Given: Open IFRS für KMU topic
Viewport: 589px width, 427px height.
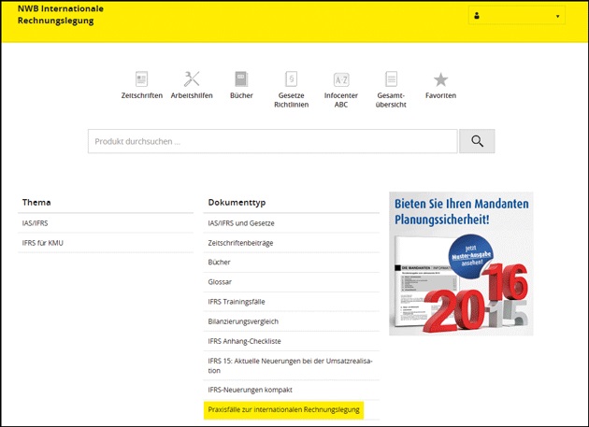Looking at the screenshot, I should tap(43, 243).
